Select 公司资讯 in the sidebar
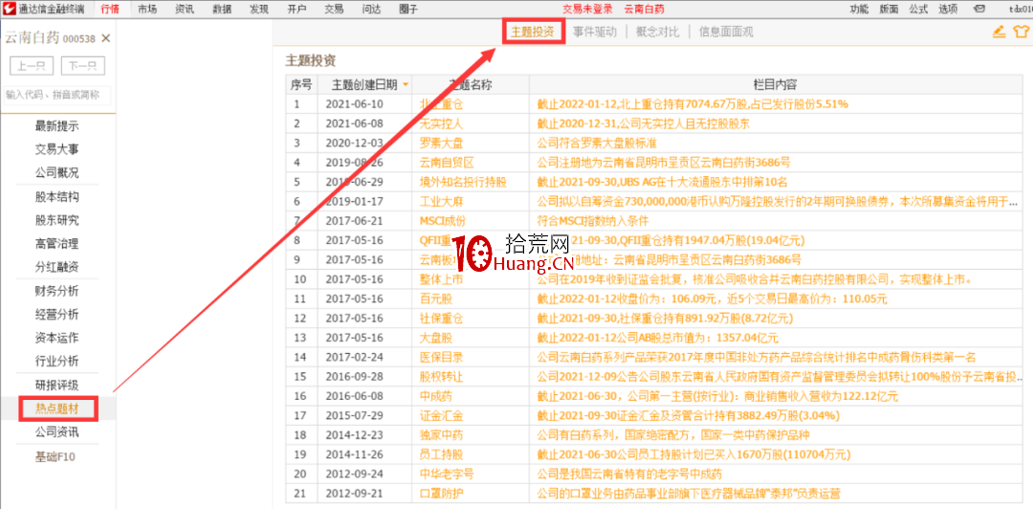The width and height of the screenshot is (1033, 509). 57,432
